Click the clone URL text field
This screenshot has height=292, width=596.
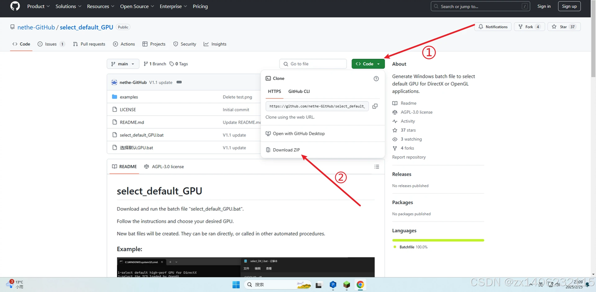317,106
